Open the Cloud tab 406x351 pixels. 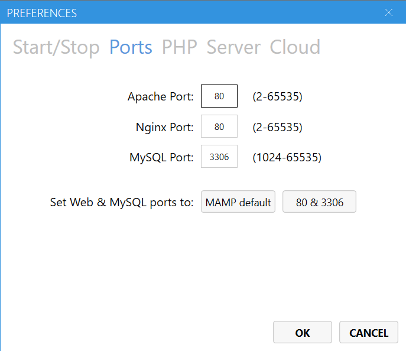point(295,47)
